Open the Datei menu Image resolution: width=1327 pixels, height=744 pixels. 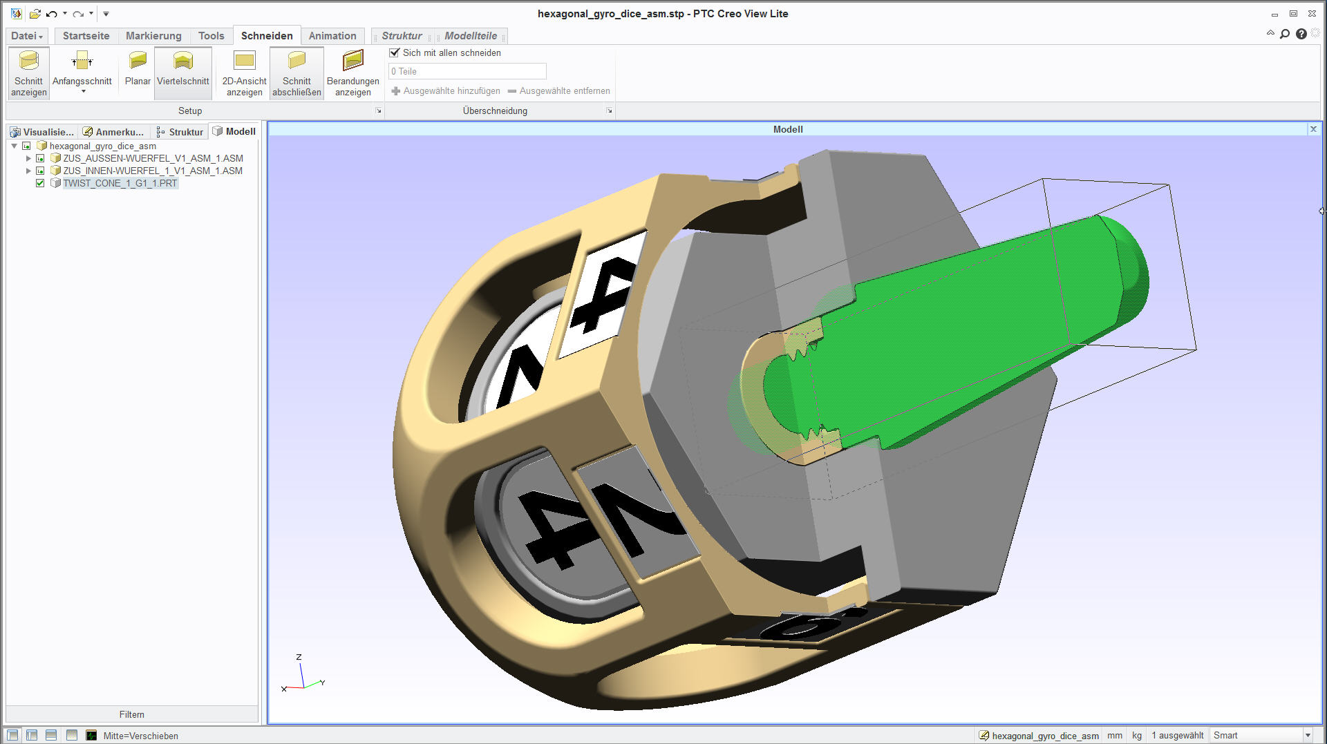[x=27, y=36]
